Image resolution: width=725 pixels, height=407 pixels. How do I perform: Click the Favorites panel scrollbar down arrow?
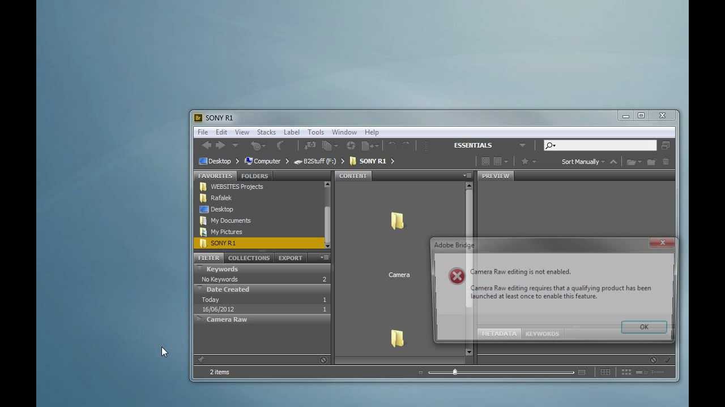(x=327, y=246)
